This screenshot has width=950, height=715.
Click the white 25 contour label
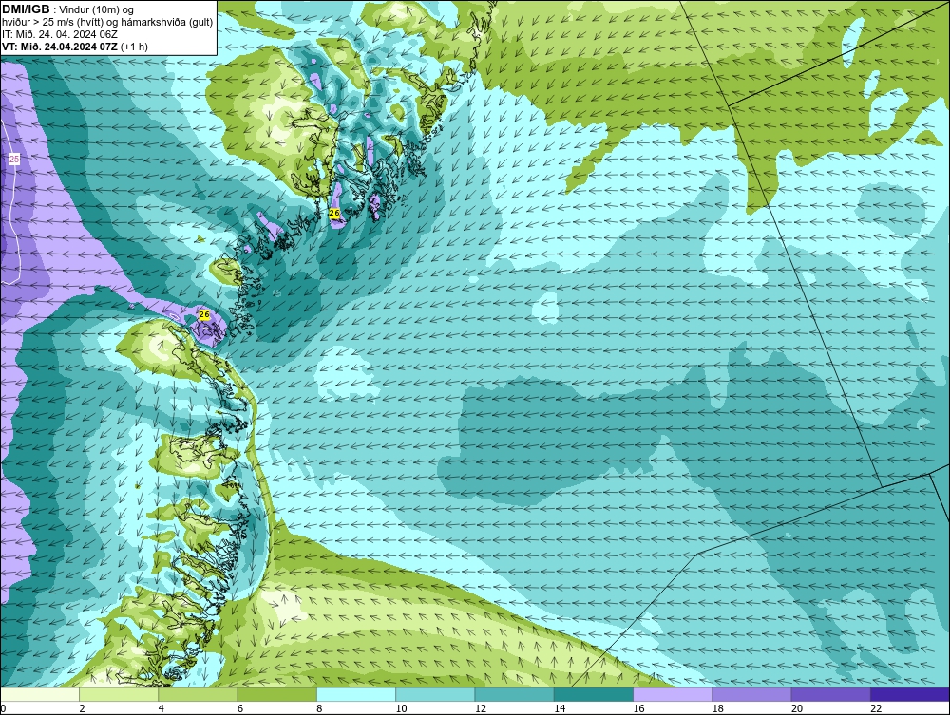point(14,160)
